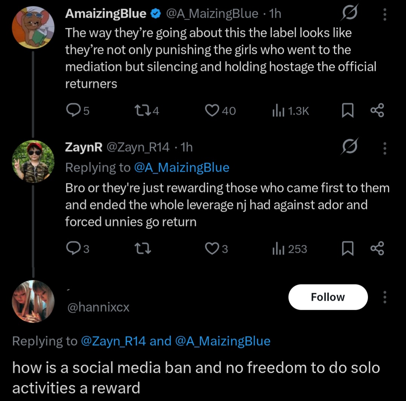Bookmark ZaynR's reply

(346, 249)
